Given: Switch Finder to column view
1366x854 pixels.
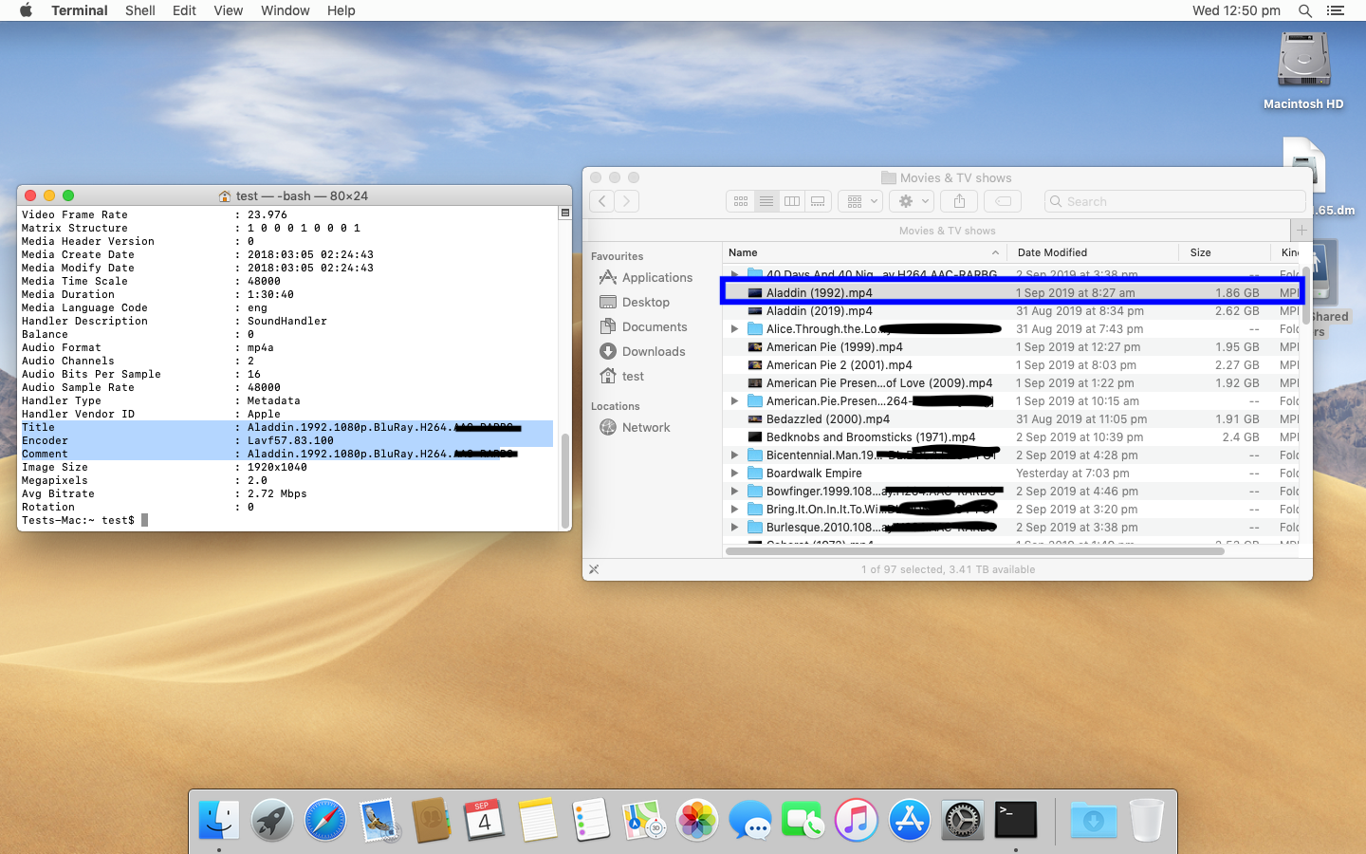Looking at the screenshot, I should tap(792, 201).
